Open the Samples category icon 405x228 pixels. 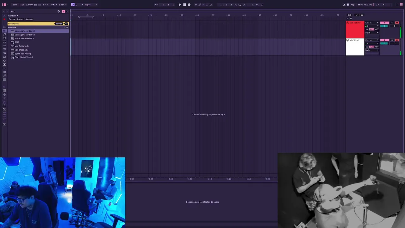[4, 68]
